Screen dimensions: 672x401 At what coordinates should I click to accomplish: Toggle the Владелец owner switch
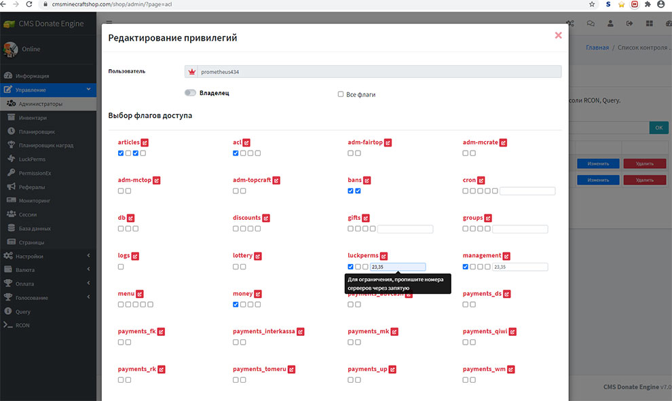[x=190, y=93]
